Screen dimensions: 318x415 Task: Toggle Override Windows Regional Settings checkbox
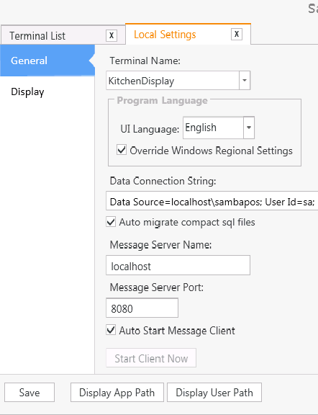pos(122,150)
